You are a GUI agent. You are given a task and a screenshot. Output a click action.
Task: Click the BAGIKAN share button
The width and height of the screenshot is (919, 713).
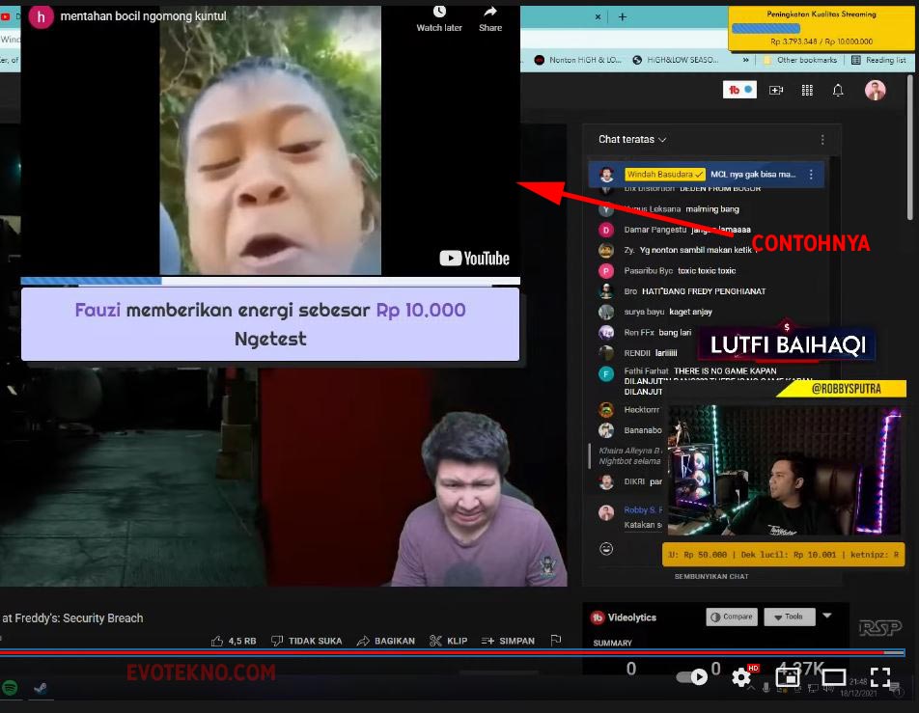tap(386, 641)
